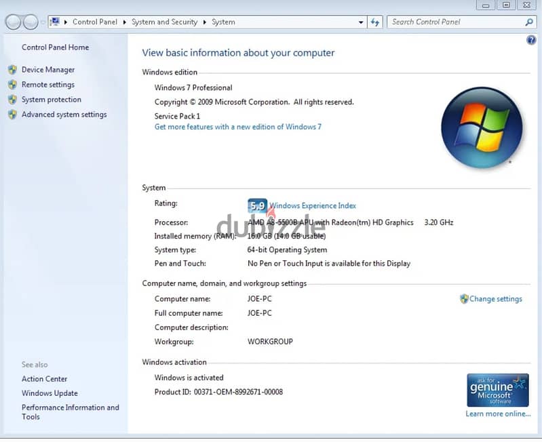Click the 16.0 GB installed memory value

[x=286, y=236]
